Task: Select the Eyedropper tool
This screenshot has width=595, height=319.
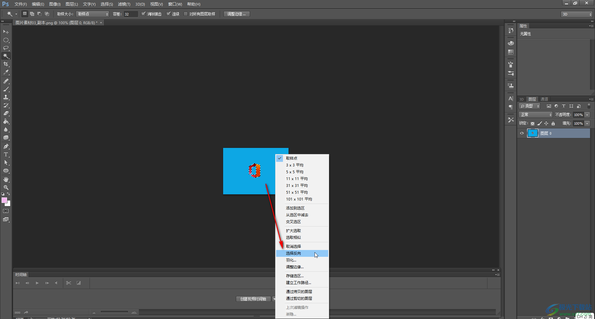Action: pos(6,72)
